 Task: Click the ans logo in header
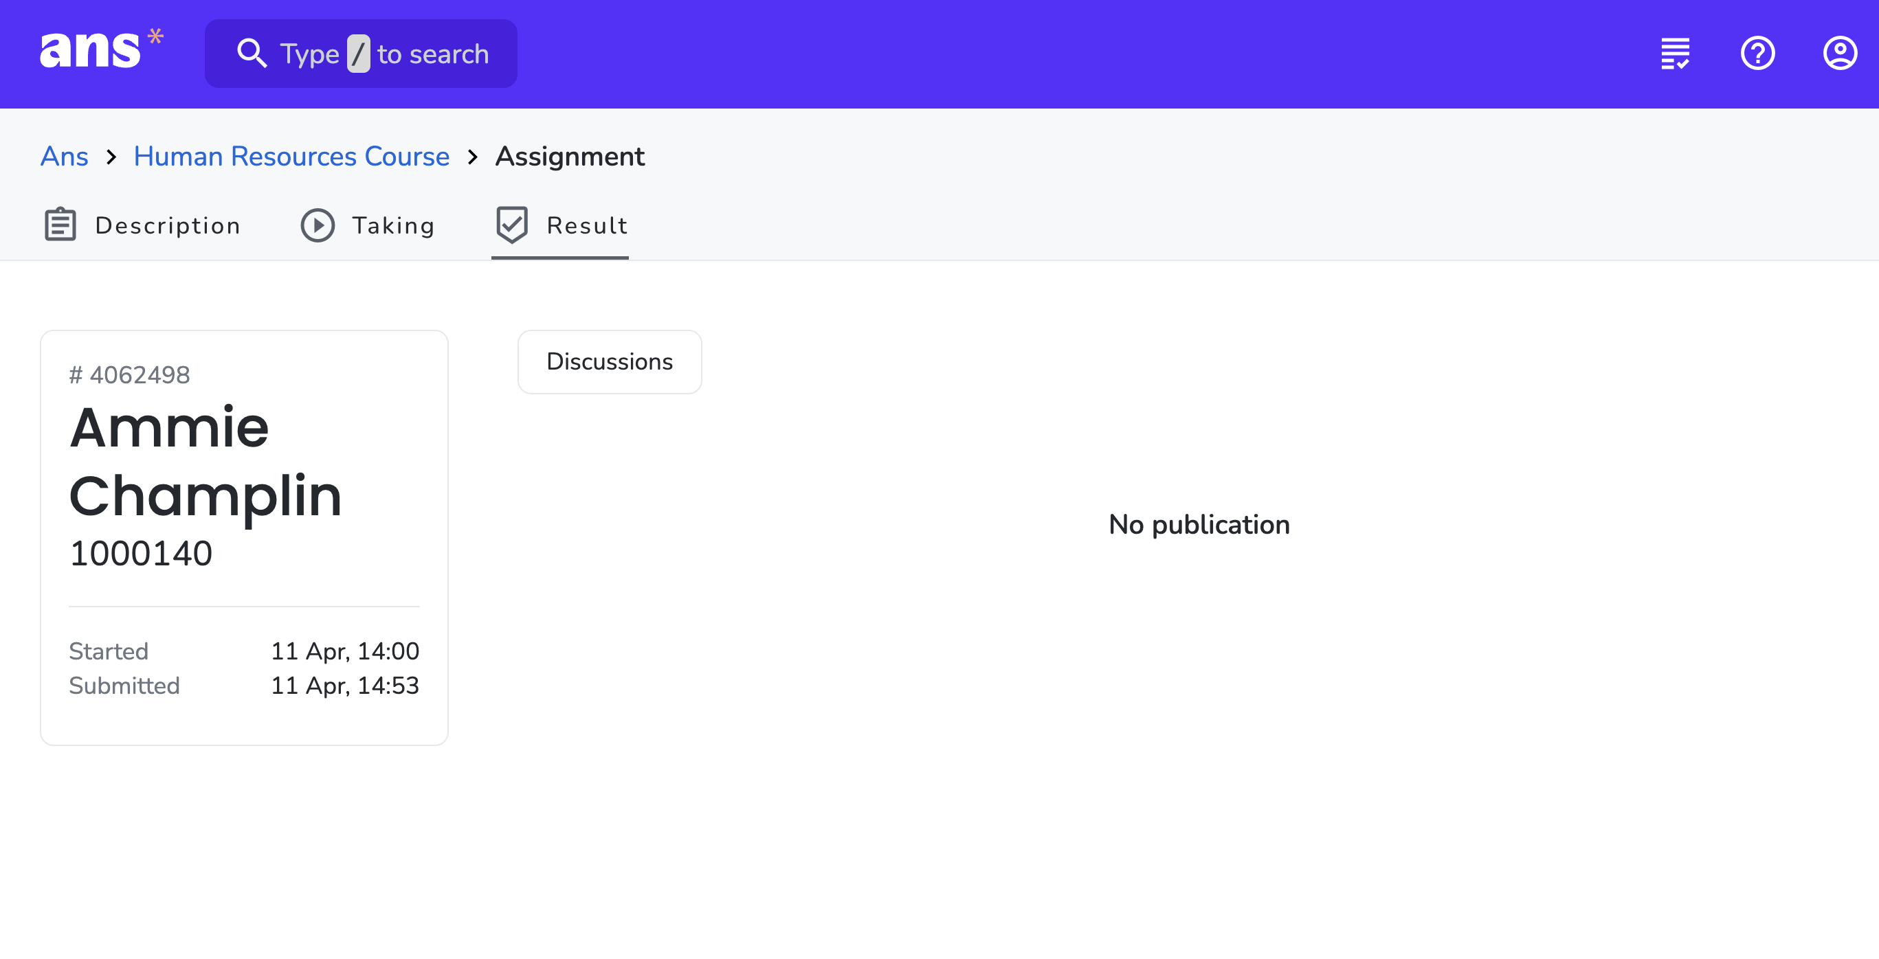tap(102, 49)
